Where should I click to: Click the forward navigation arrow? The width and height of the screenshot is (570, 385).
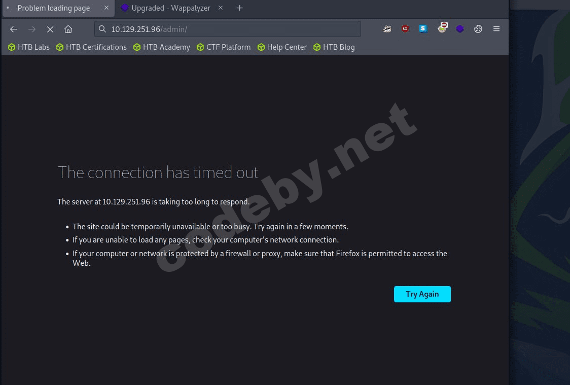(x=32, y=29)
